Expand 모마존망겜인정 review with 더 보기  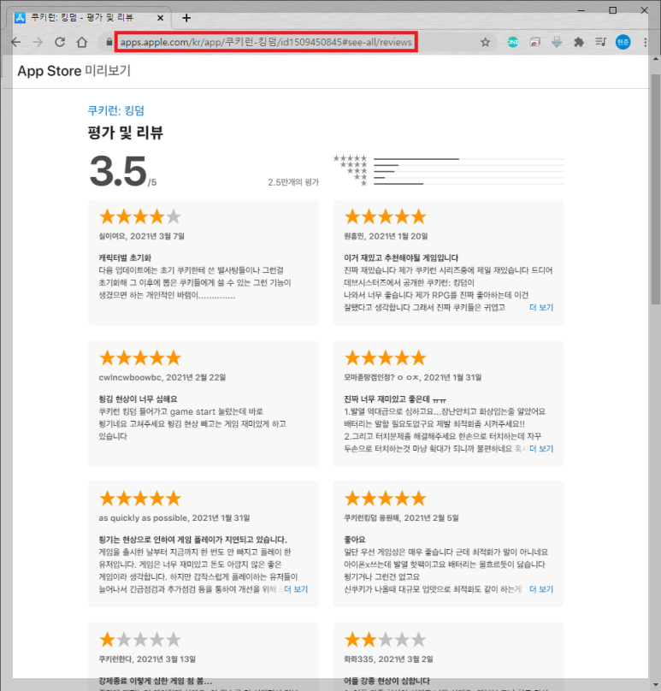[541, 448]
